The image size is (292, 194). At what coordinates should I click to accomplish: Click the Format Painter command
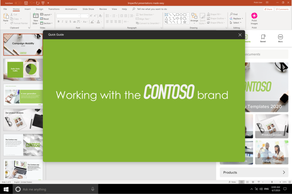click(x=19, y=23)
